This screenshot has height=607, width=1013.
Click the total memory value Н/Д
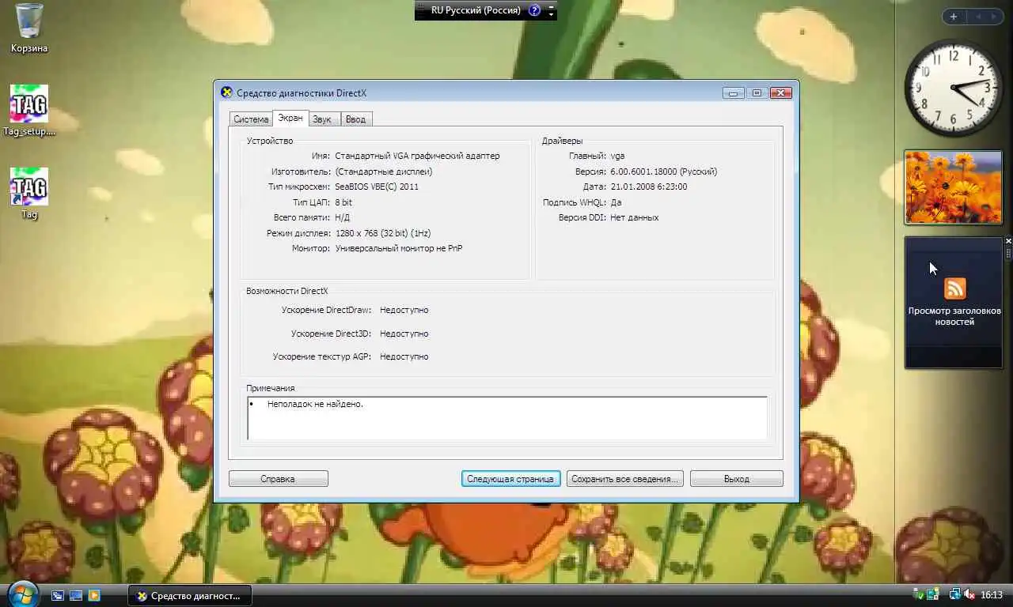(x=342, y=218)
